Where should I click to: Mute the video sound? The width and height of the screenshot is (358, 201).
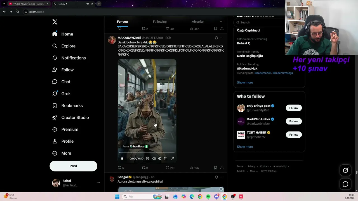(x=154, y=159)
